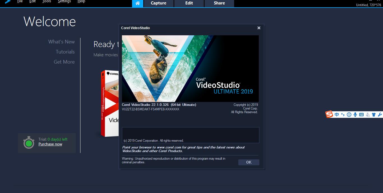Select What's New in Welcome sidebar

click(61, 42)
